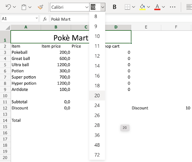Screen dimensions: 192x162
Task: Select the Format Painter brush icon
Action: (40, 7)
